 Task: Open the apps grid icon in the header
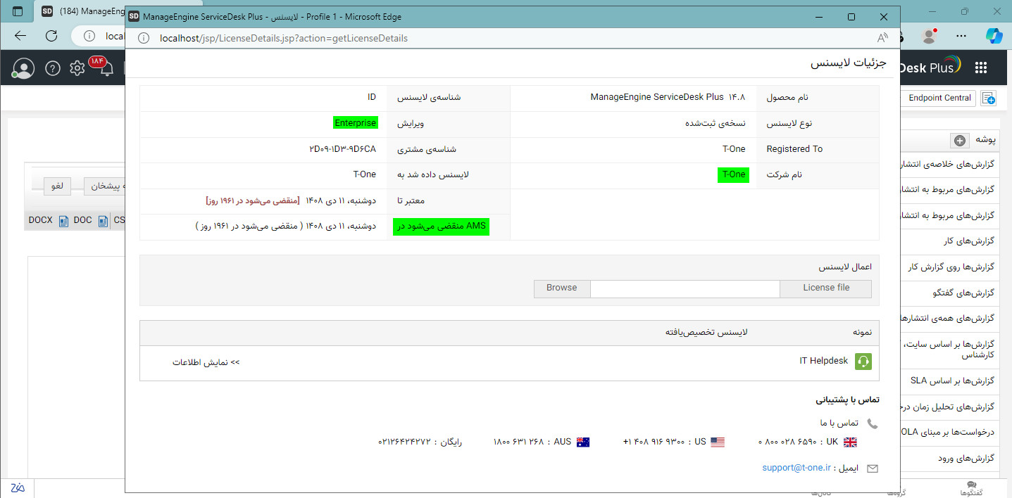coord(981,68)
